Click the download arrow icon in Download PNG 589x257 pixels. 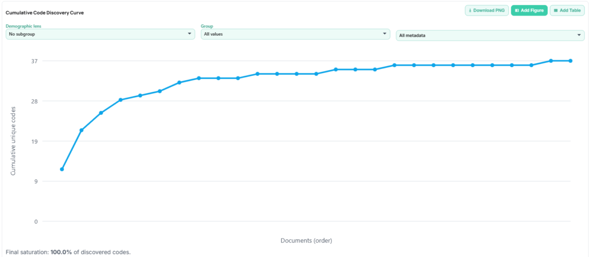pyautogui.click(x=471, y=10)
